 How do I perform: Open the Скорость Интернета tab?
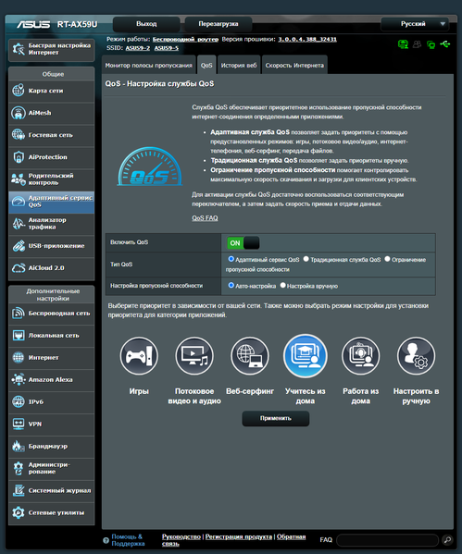(294, 65)
